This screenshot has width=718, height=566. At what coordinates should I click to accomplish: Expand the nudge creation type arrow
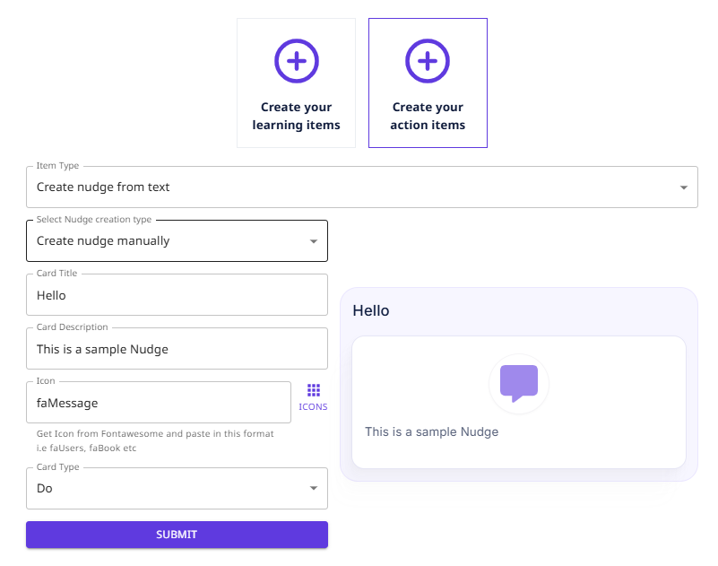pos(314,242)
